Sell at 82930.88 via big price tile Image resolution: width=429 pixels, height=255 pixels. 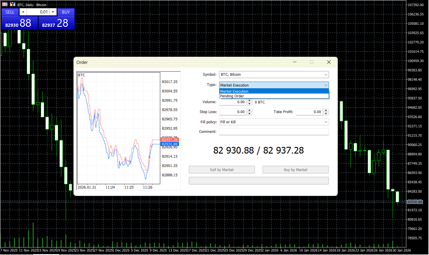click(20, 23)
